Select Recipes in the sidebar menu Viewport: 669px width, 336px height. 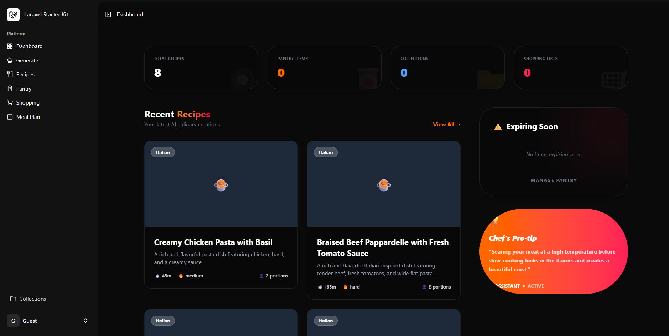click(25, 75)
